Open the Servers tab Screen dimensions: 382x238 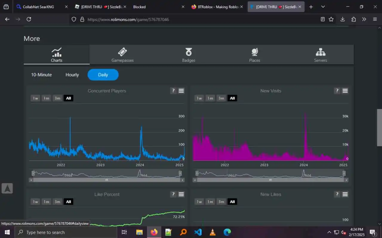[321, 55]
